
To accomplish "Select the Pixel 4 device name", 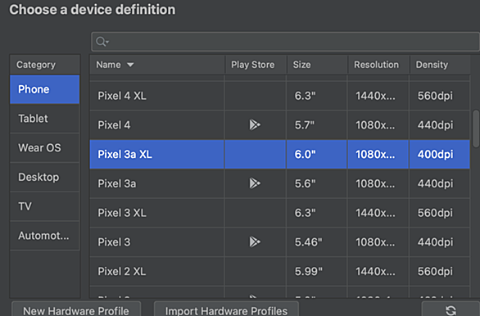I will 114,125.
